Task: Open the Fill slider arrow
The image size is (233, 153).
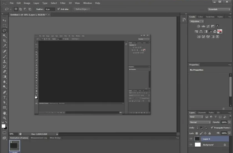Action: 229,133
